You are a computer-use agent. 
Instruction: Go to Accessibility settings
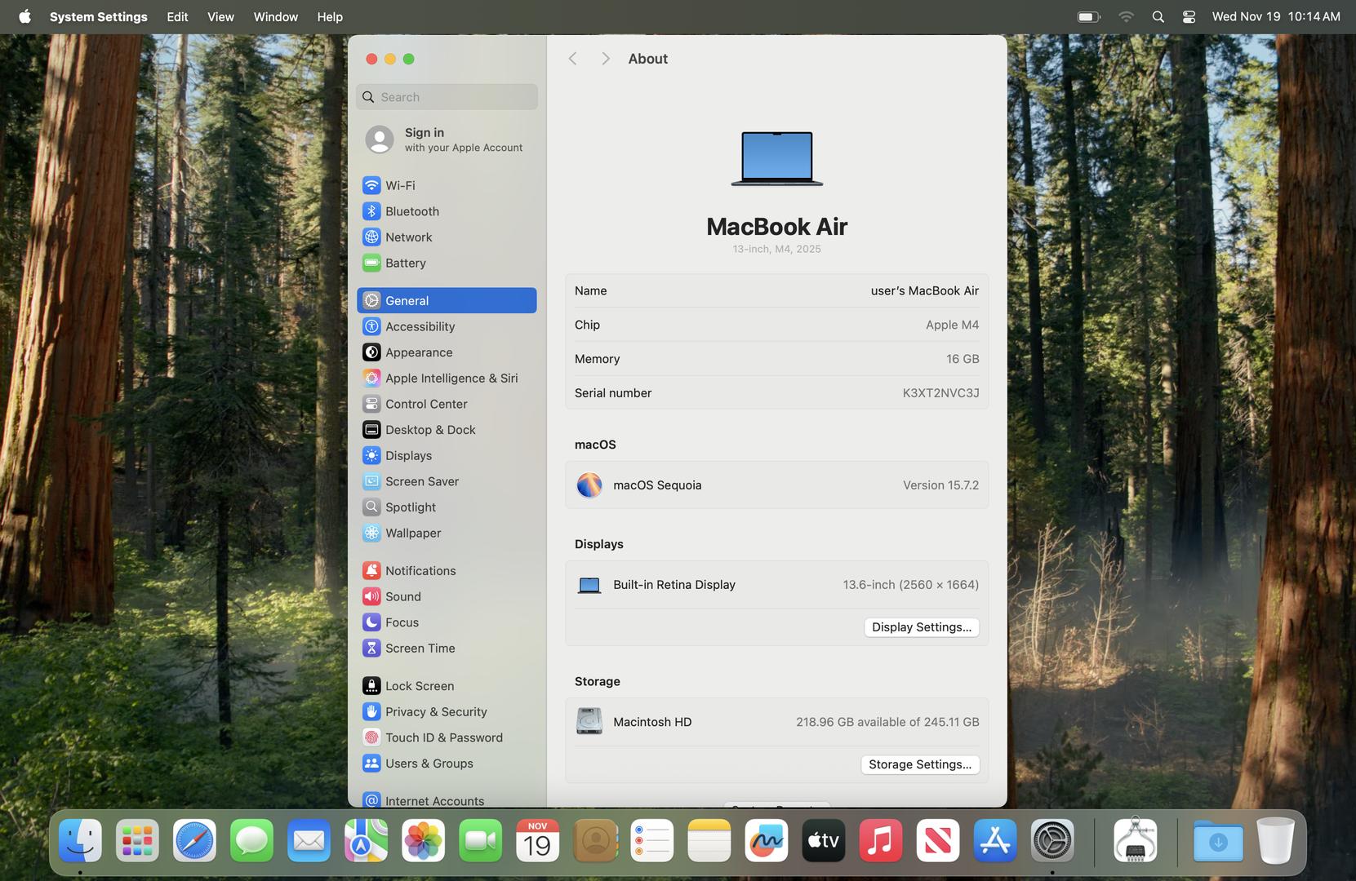click(x=420, y=326)
